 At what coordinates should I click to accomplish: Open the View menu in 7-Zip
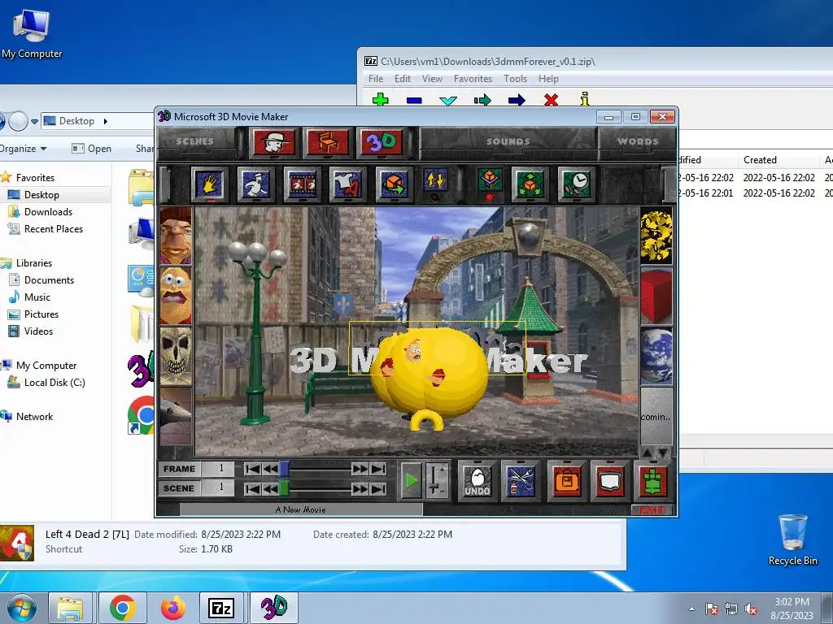tap(432, 79)
